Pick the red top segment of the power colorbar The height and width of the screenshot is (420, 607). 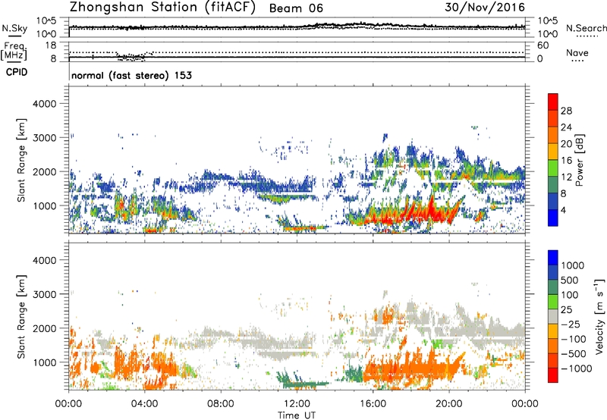pyautogui.click(x=553, y=102)
